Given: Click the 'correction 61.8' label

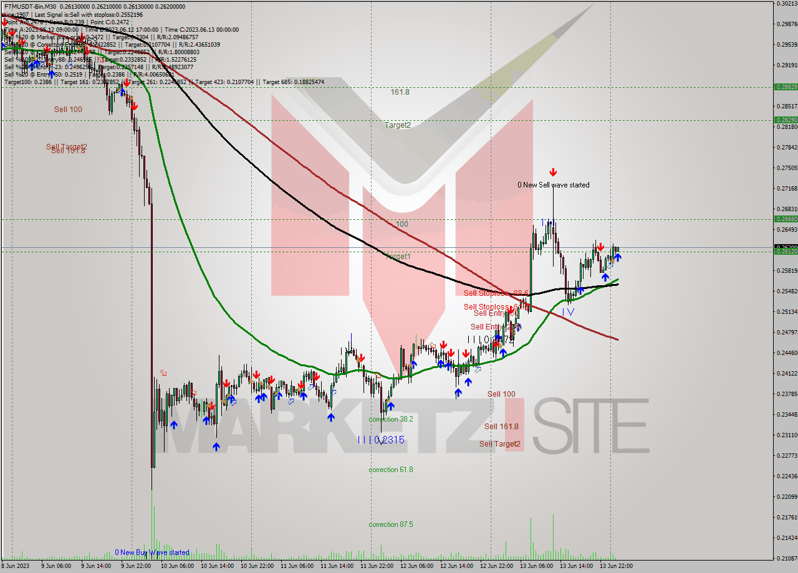Looking at the screenshot, I should pyautogui.click(x=391, y=470).
